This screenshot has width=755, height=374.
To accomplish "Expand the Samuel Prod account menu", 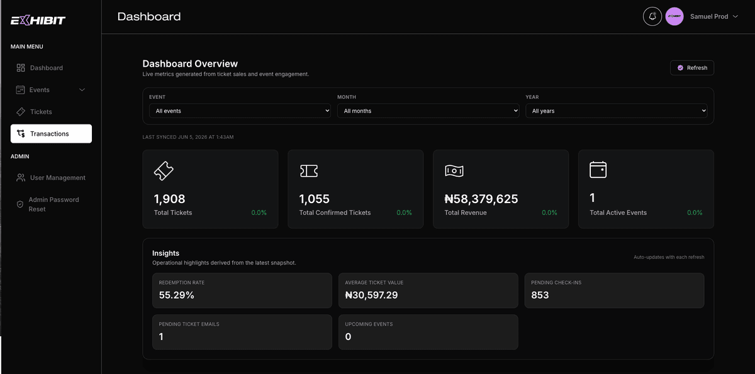I will coord(735,16).
